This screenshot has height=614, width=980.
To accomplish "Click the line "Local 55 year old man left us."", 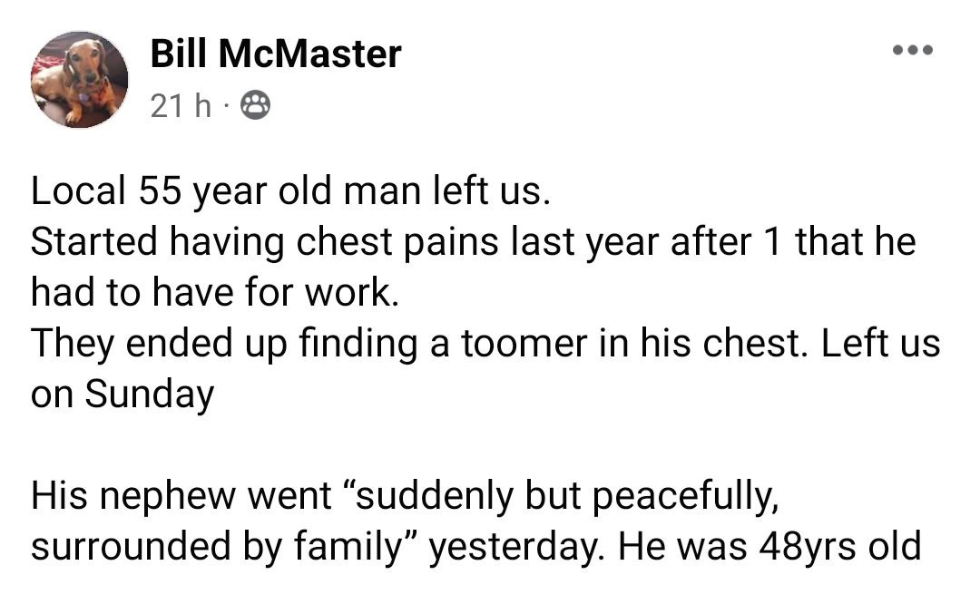I will pyautogui.click(x=290, y=190).
